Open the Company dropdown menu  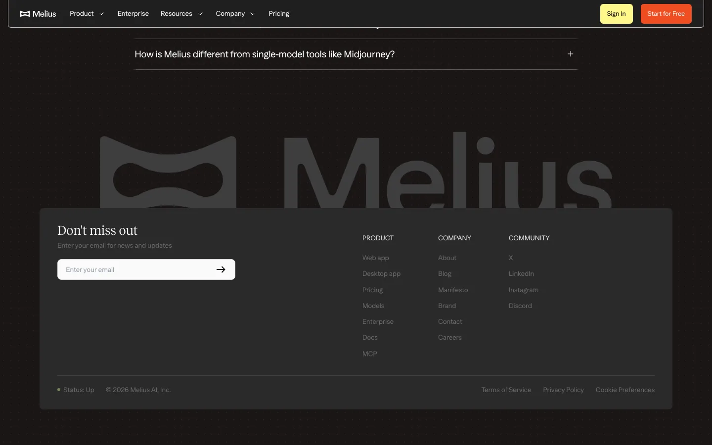pos(235,14)
